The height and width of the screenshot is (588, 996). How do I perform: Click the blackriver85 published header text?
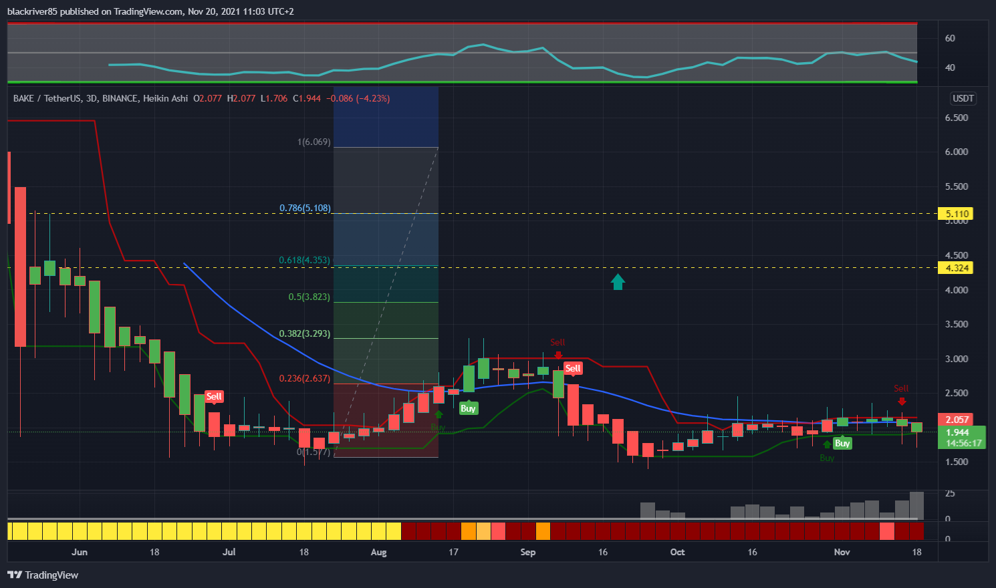click(150, 11)
